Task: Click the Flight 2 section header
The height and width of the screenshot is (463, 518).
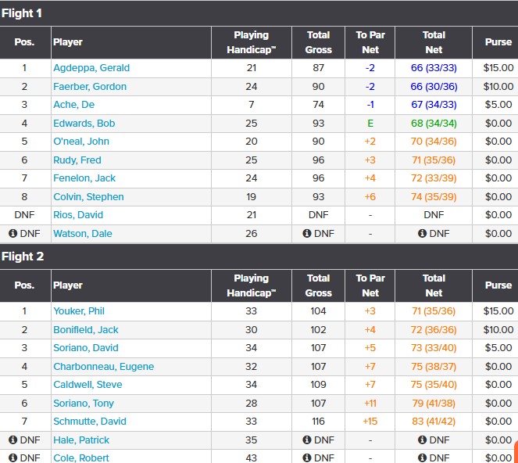Action: coord(22,257)
